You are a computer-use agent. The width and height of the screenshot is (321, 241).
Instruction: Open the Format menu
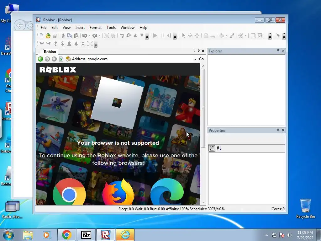[96, 28]
